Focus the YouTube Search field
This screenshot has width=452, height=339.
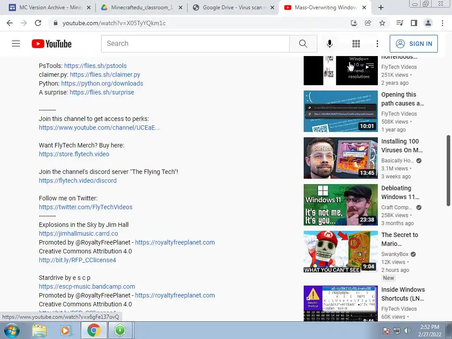point(195,44)
